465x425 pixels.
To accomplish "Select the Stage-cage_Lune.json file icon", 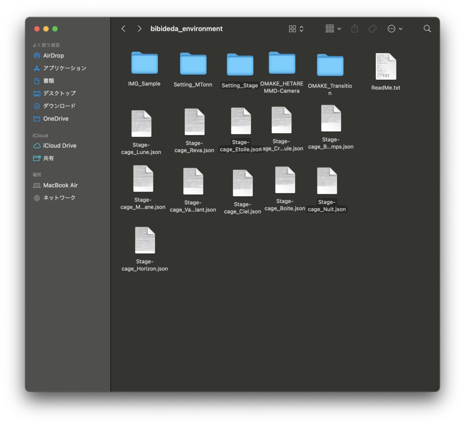I will coord(142,123).
